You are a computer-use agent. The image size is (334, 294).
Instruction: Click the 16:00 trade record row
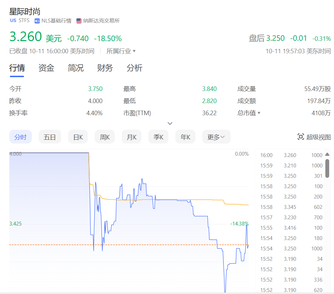tap(291, 155)
